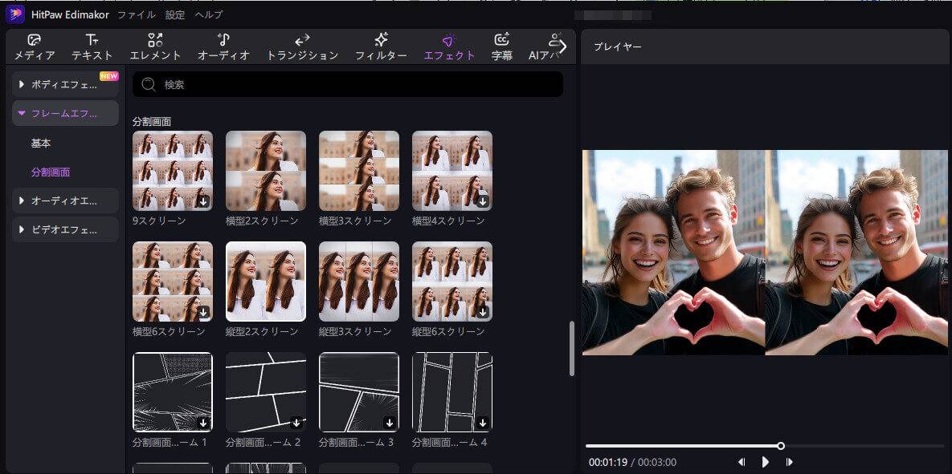The width and height of the screenshot is (952, 474).
Task: Open the 設定 menu
Action: (x=175, y=14)
